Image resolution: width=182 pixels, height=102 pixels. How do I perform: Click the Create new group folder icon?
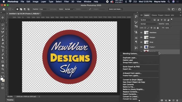coord(169,100)
